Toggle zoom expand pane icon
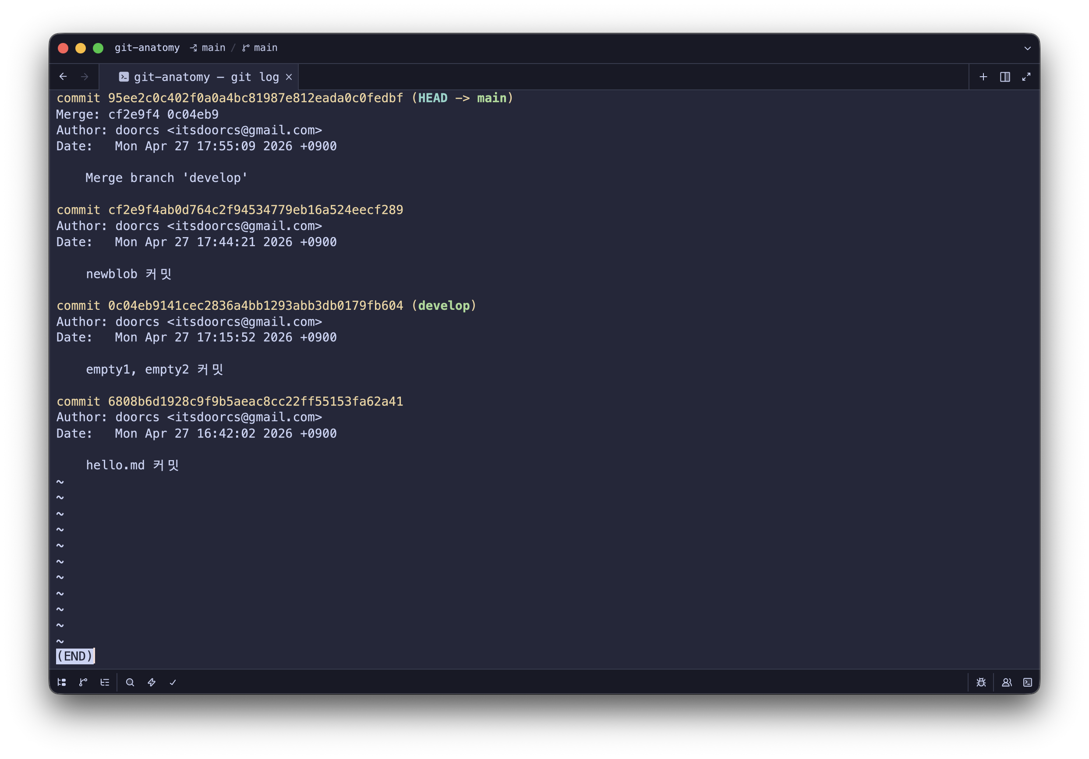Screen dimensions: 1089x759 click(1026, 77)
